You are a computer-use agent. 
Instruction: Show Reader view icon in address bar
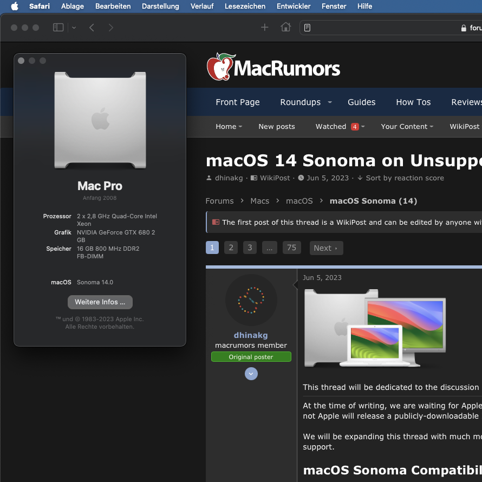307,28
